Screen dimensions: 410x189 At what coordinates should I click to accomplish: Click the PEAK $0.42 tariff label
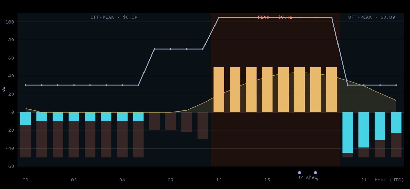pyautogui.click(x=275, y=17)
